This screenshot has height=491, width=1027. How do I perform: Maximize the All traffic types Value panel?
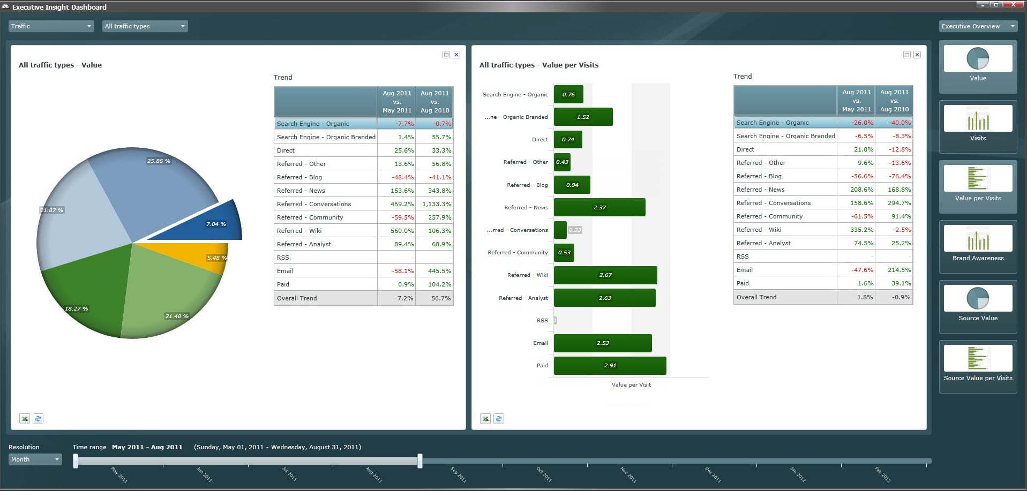(x=446, y=55)
